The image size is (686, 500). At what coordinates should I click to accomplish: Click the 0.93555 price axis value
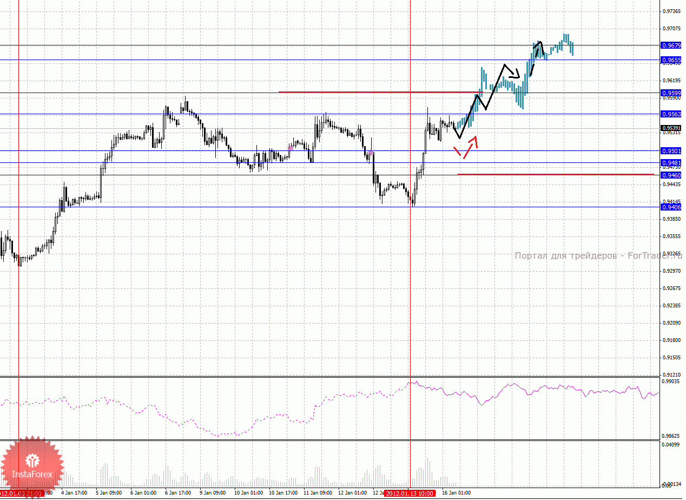tap(672, 236)
